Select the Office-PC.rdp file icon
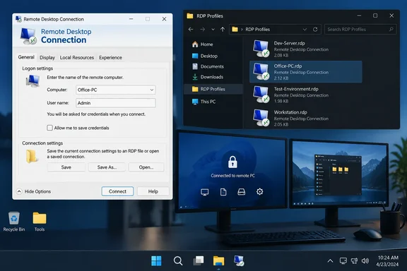Screen dimensions: 407x271 261,71
